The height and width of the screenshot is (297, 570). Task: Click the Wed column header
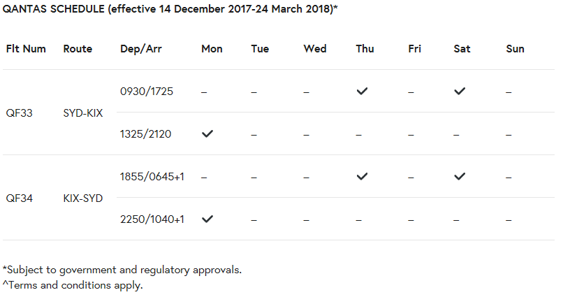(315, 49)
